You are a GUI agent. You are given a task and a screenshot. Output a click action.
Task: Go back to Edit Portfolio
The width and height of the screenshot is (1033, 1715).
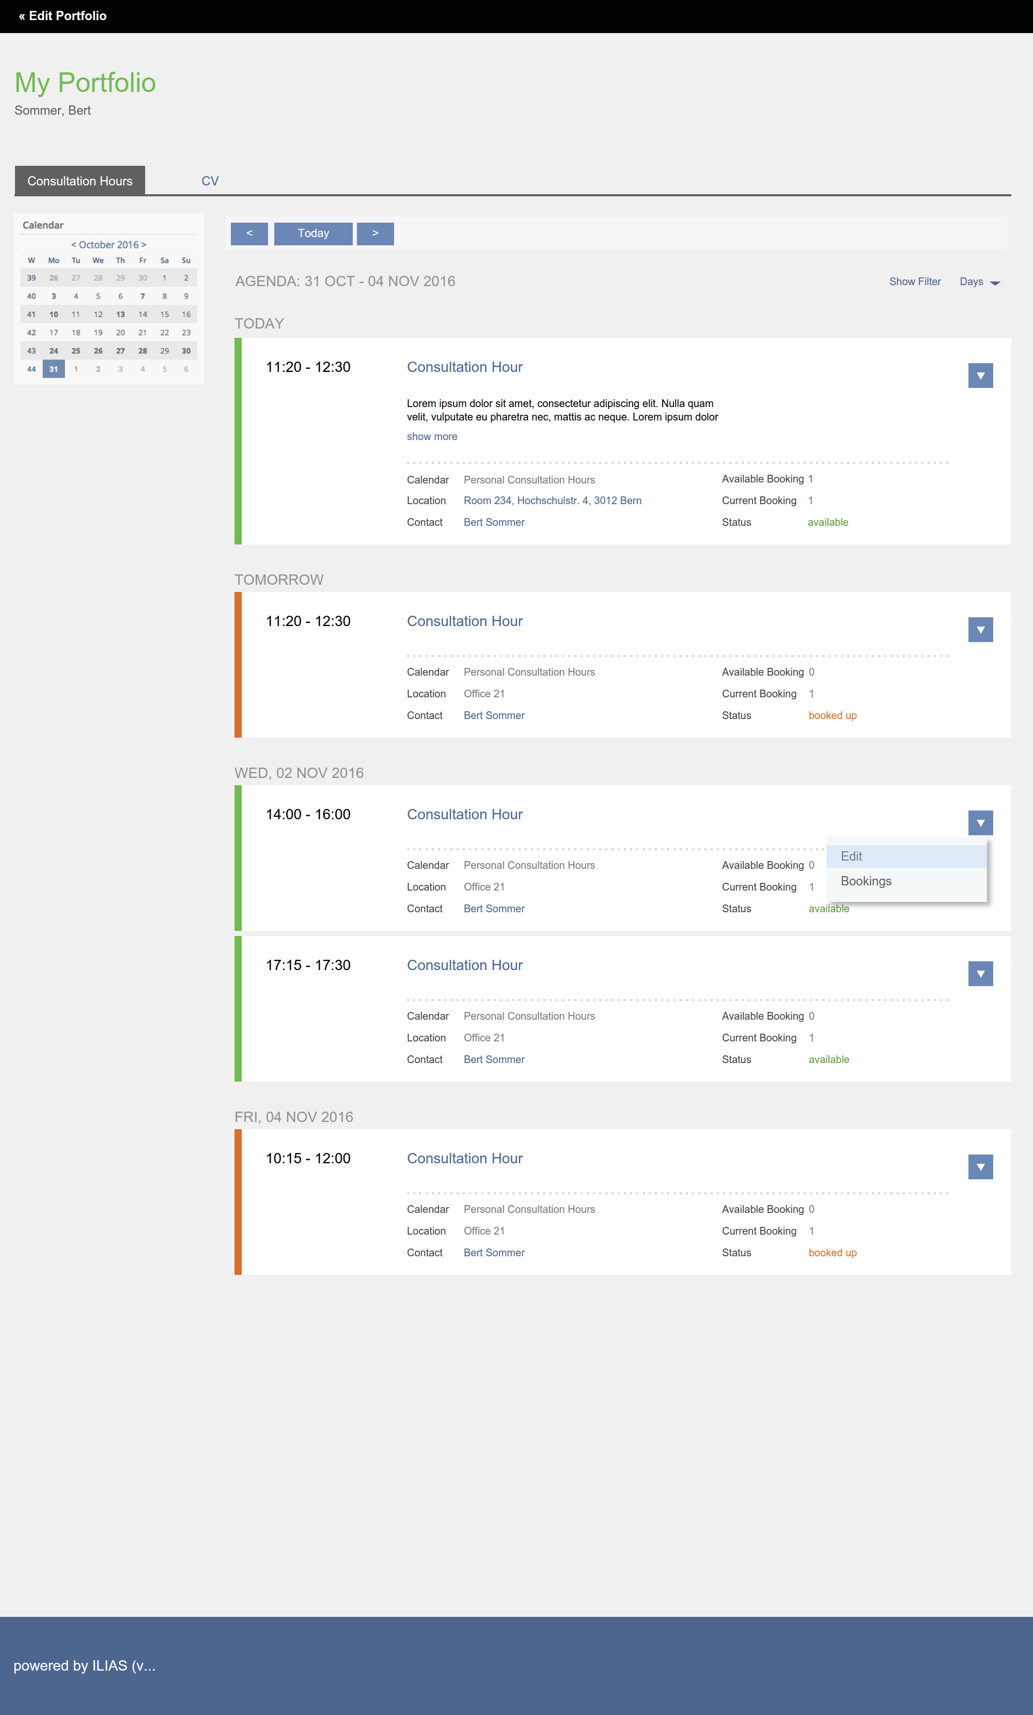62,16
